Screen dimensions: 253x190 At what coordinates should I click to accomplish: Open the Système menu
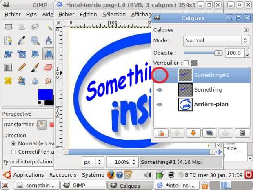[x=93, y=174]
